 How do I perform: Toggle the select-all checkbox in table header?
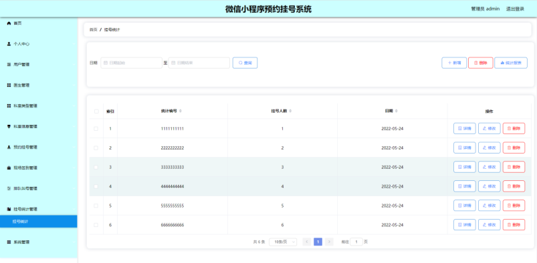coord(96,111)
